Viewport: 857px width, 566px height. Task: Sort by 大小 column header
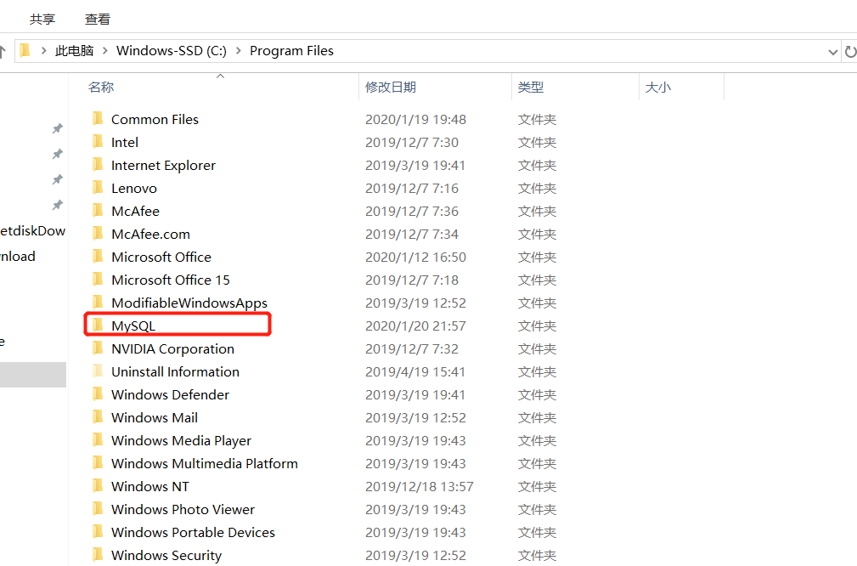(x=658, y=87)
